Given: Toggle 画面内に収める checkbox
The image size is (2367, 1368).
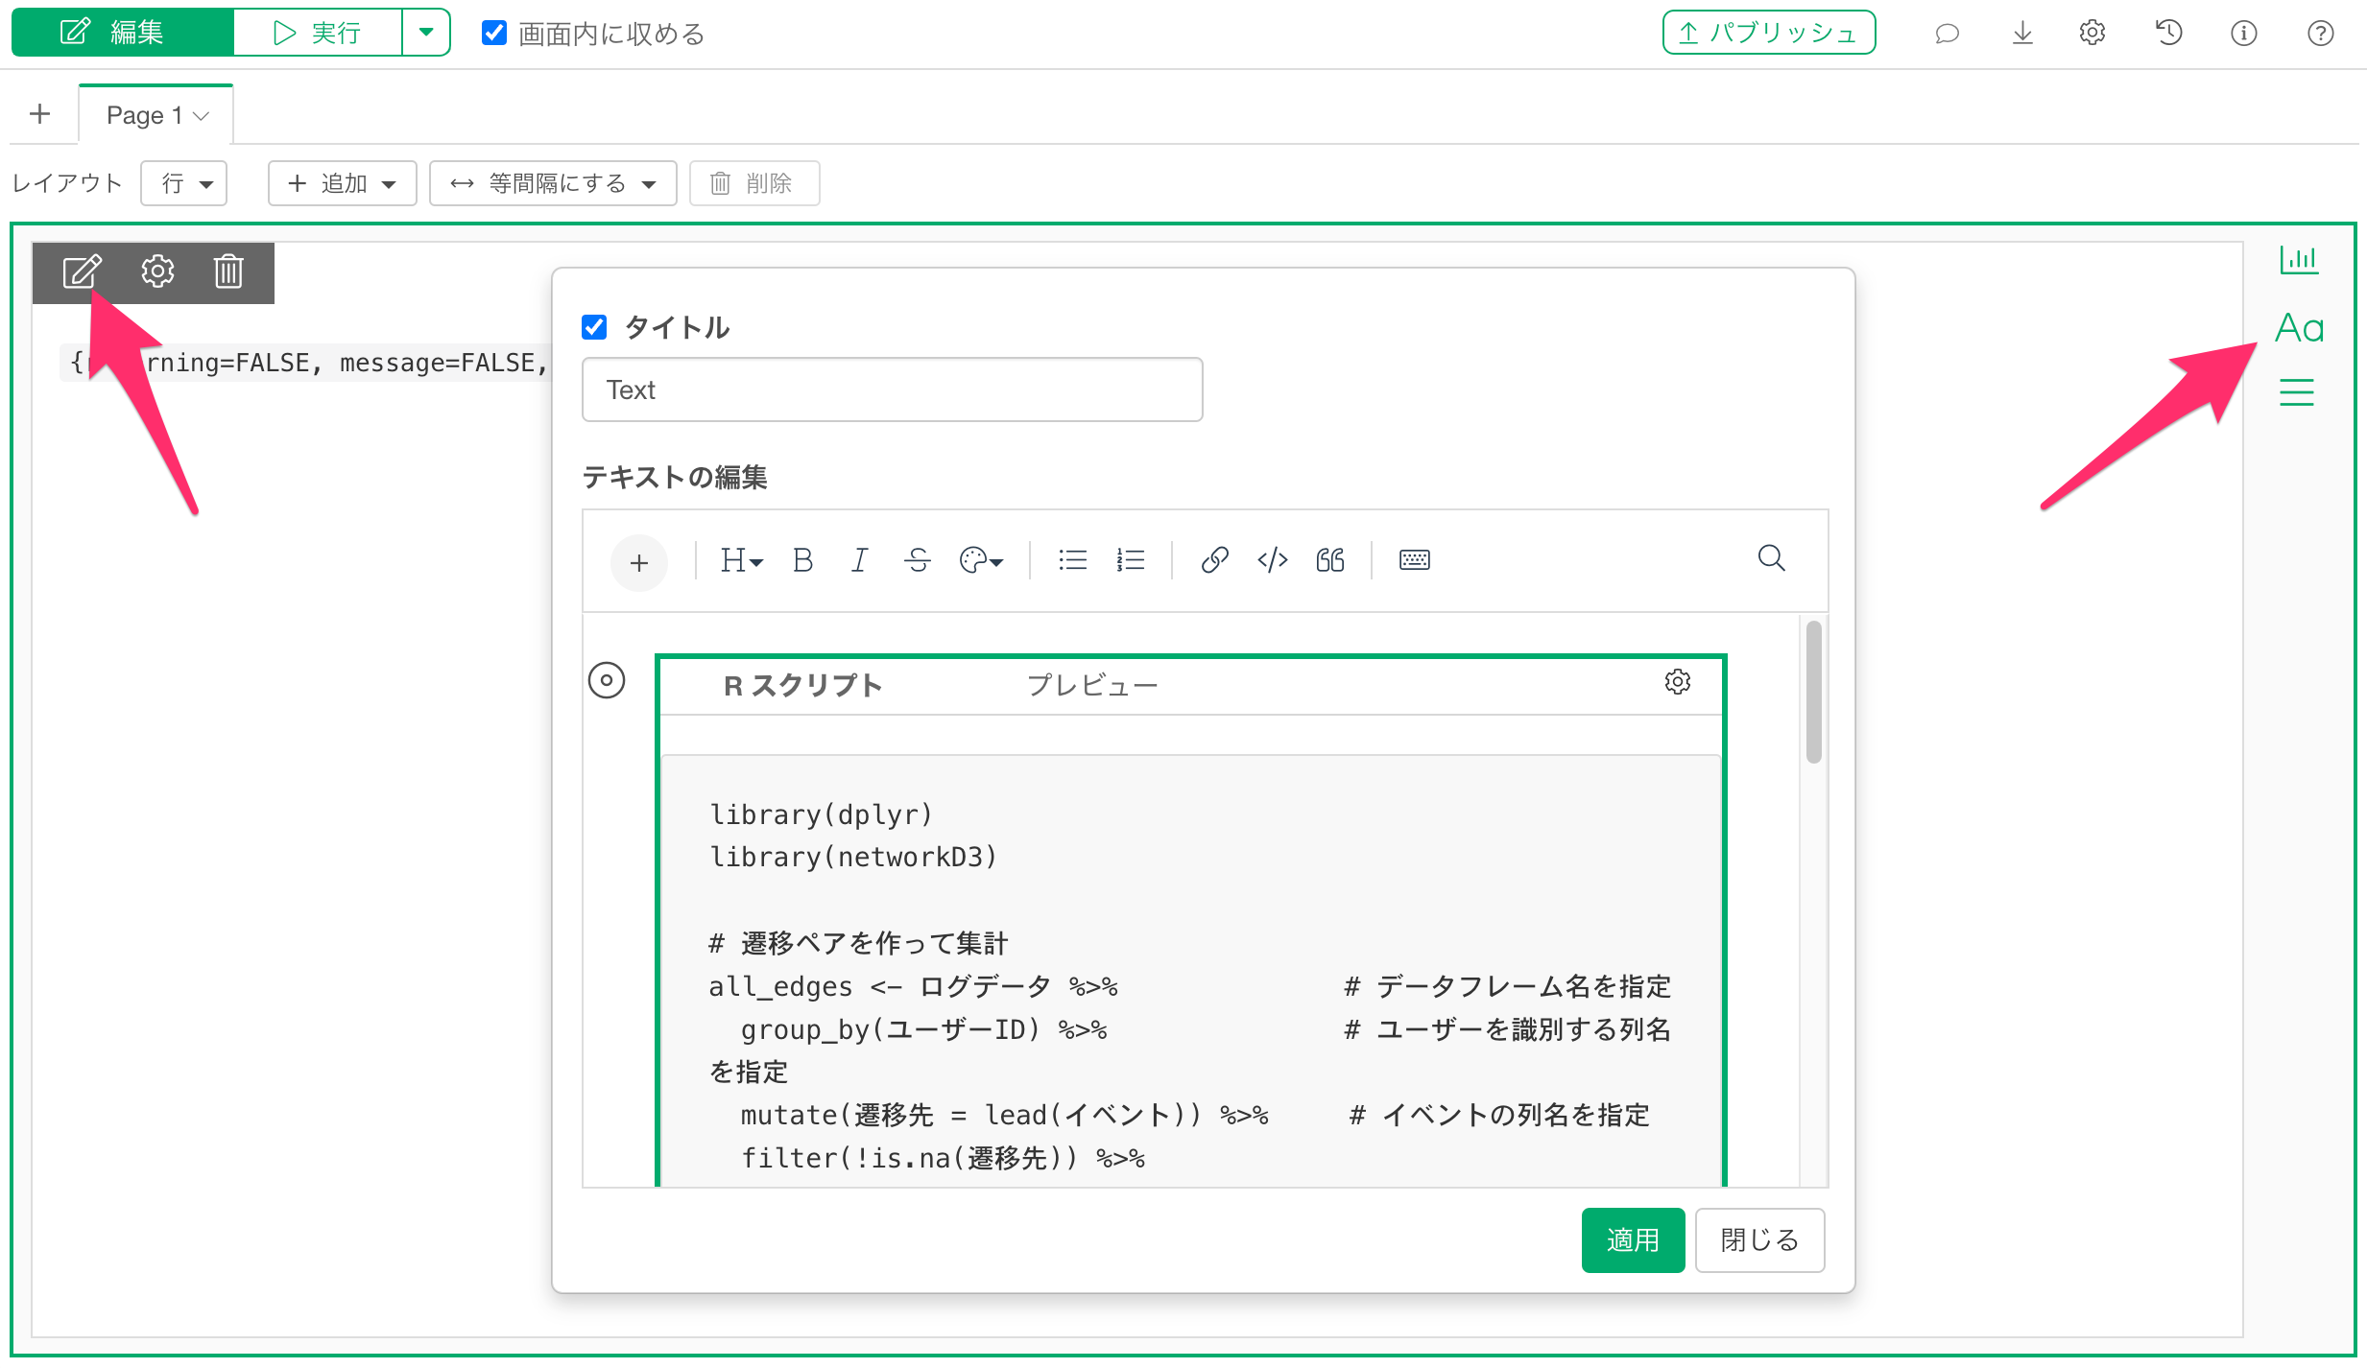Looking at the screenshot, I should [494, 34].
